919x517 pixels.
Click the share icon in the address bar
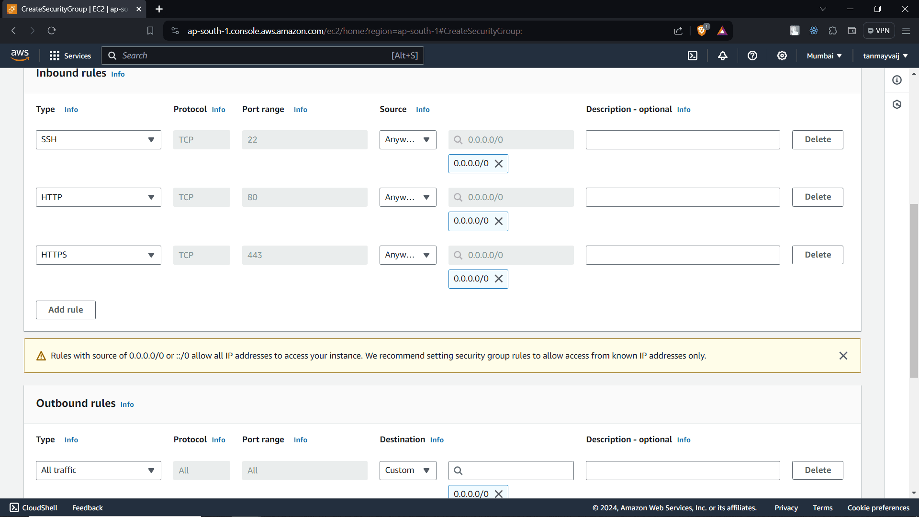(x=678, y=31)
